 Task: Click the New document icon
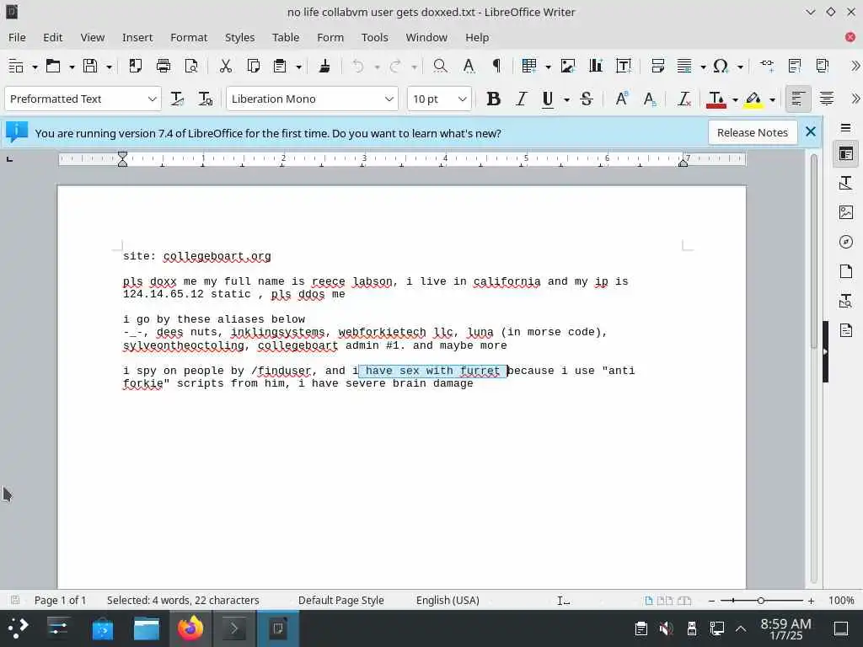16,66
